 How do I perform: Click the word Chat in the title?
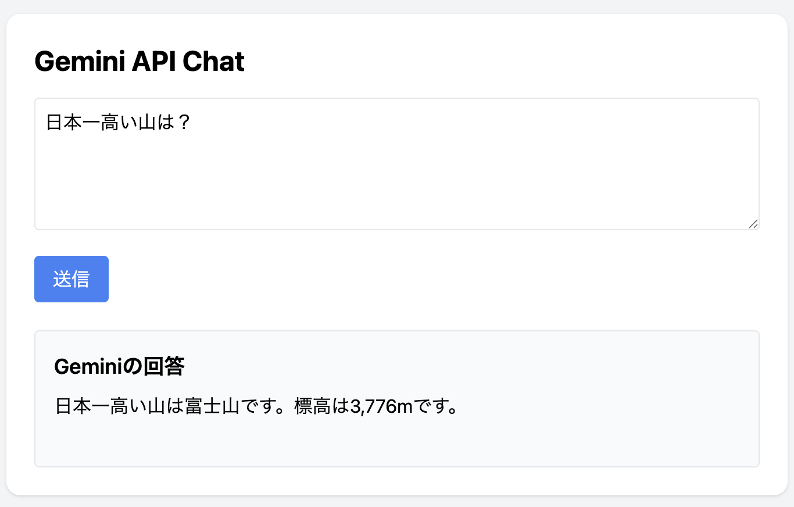coord(213,62)
